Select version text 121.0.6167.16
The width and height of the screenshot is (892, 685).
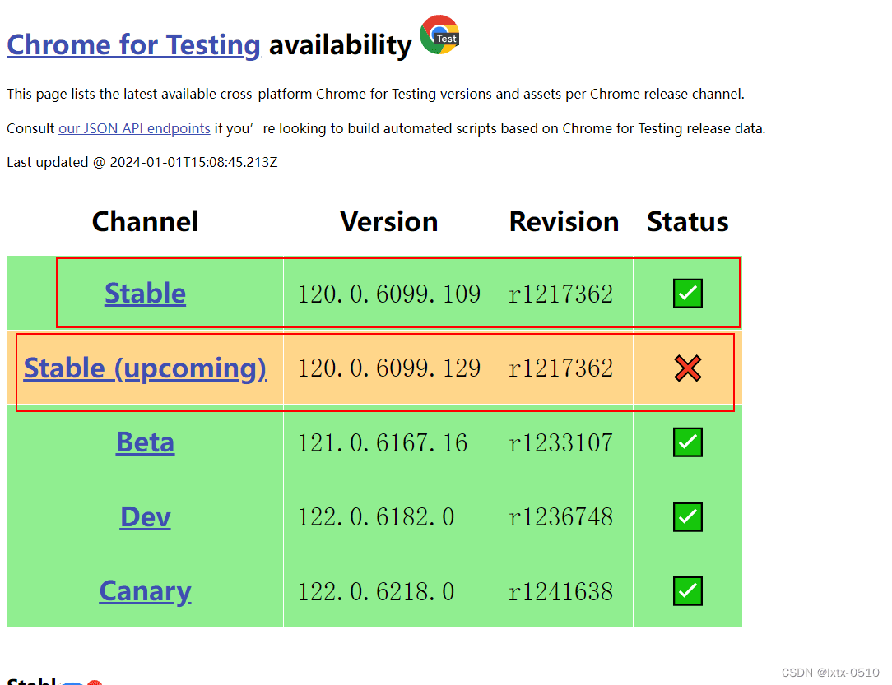(x=383, y=443)
